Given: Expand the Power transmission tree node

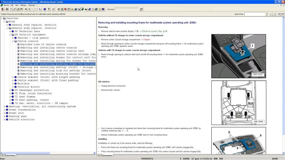Looking at the screenshot, I should coord(4,110).
